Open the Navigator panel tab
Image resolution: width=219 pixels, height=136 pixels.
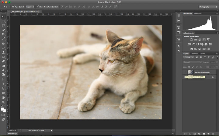click(198, 13)
